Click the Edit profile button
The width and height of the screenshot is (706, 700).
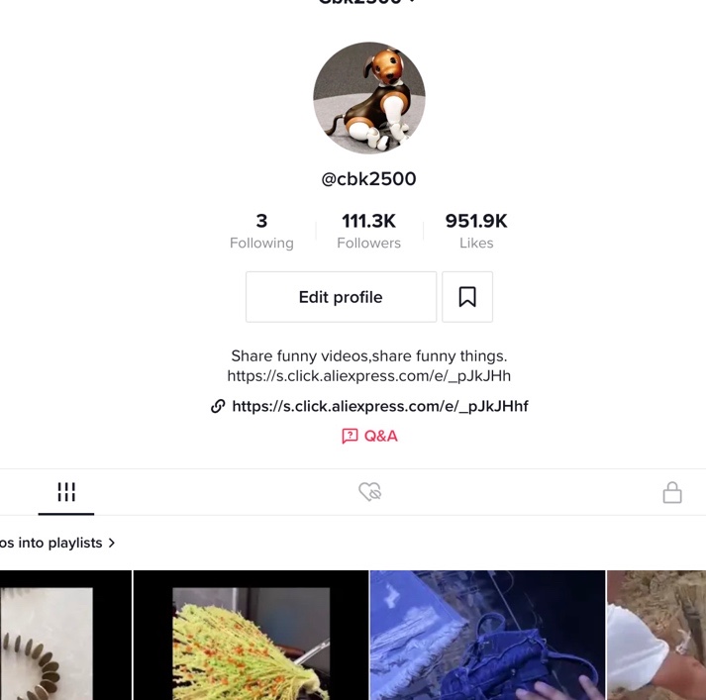[342, 297]
